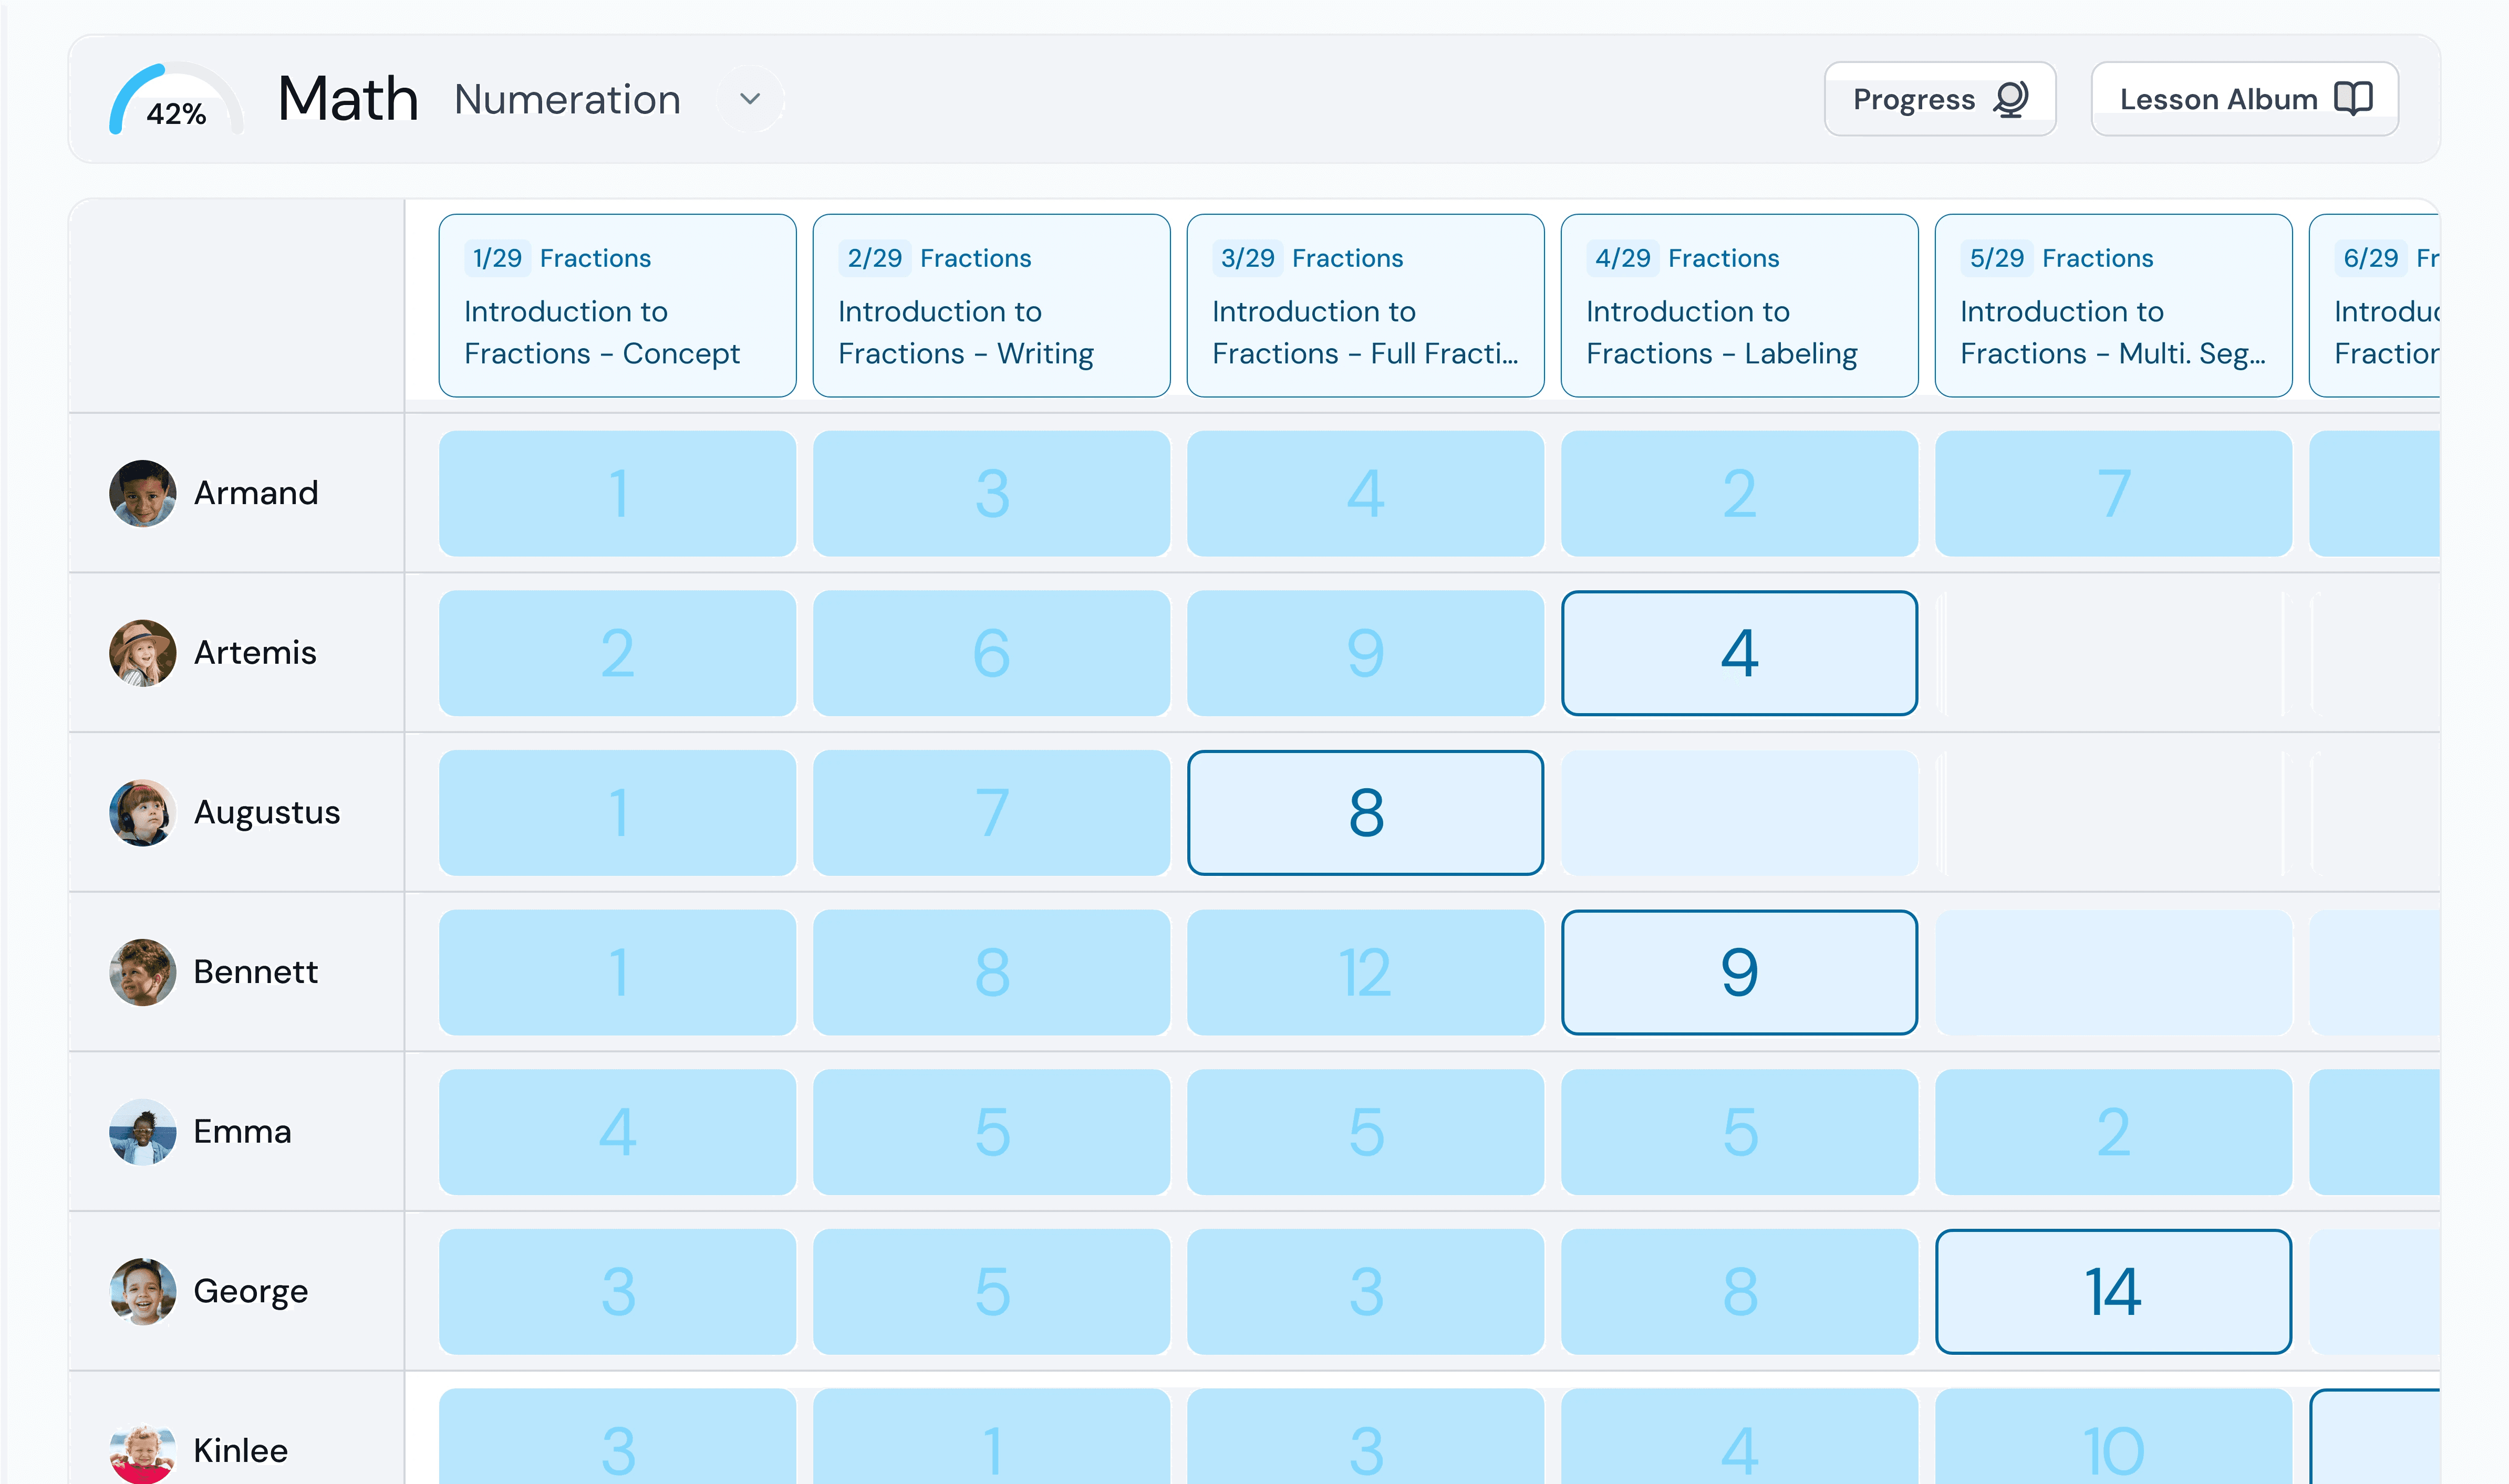This screenshot has width=2509, height=1484.
Task: Click Kinlee's Labeling cell showing 4
Action: tap(1740, 1437)
